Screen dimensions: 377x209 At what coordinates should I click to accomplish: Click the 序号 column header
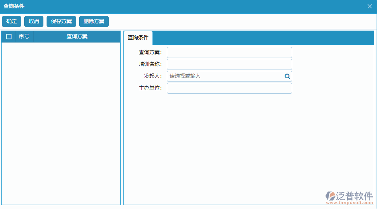coord(24,37)
